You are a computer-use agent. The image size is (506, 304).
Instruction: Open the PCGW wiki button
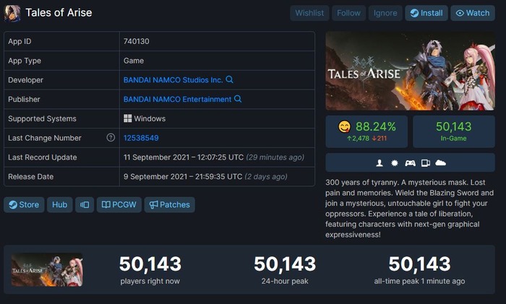(x=119, y=204)
